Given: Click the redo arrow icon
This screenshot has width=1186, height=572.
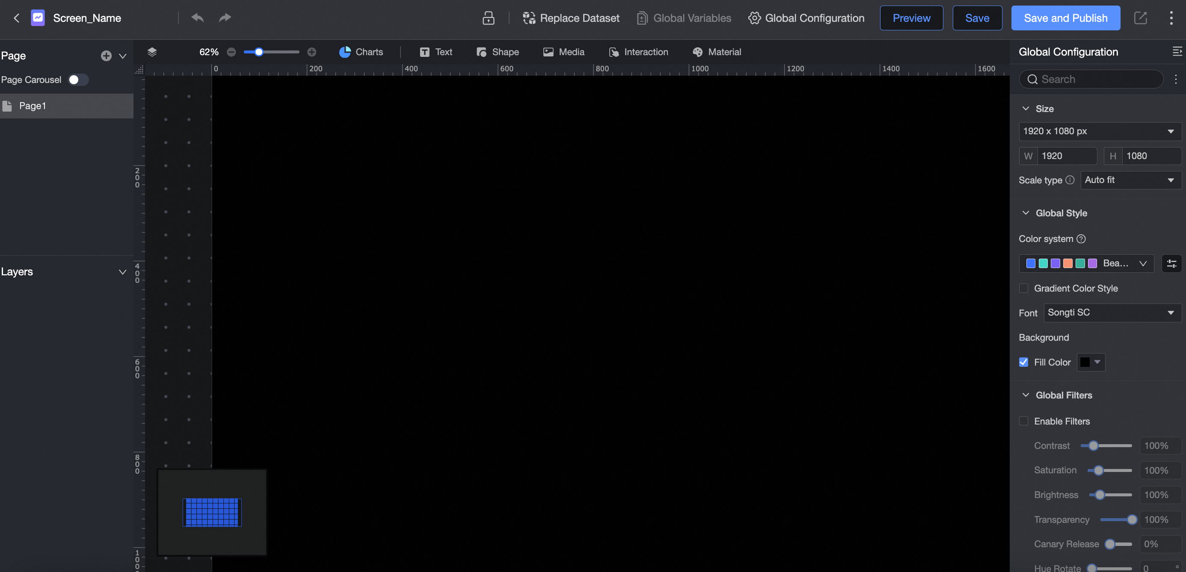Looking at the screenshot, I should pos(225,18).
